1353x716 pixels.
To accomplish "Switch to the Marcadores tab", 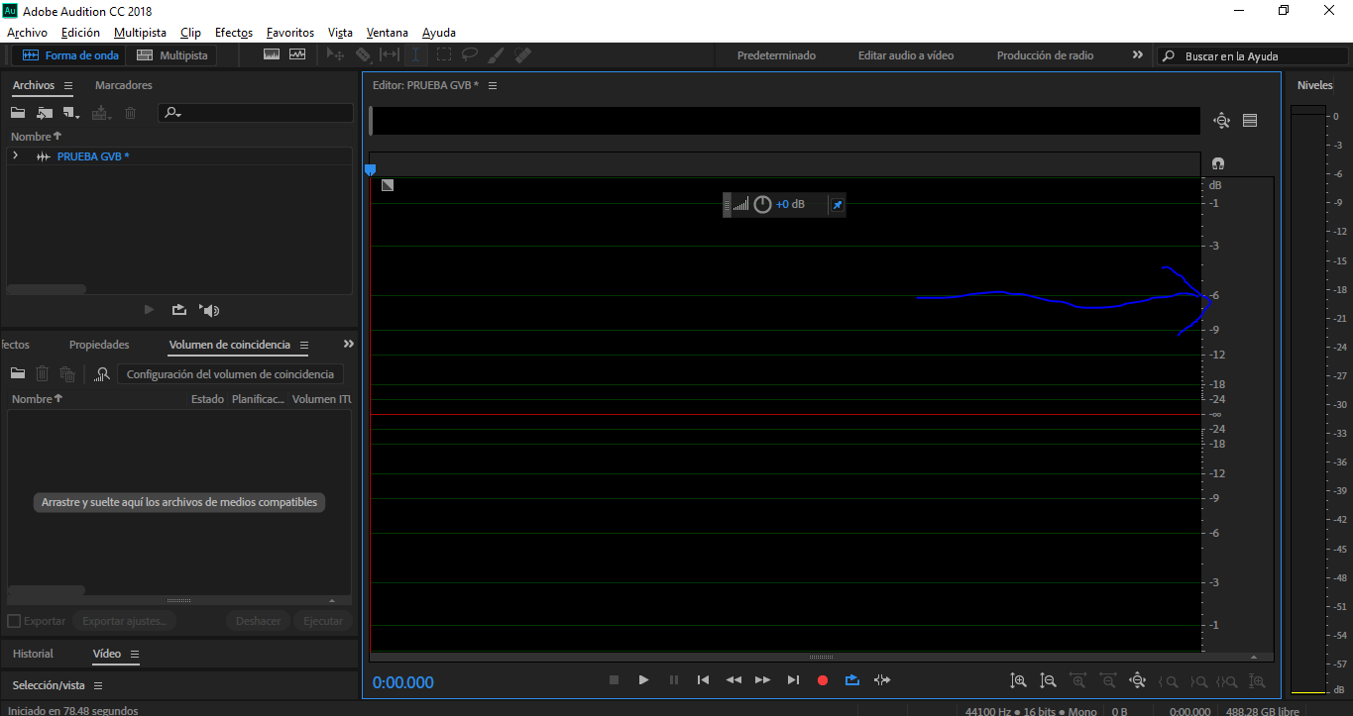I will pyautogui.click(x=124, y=85).
